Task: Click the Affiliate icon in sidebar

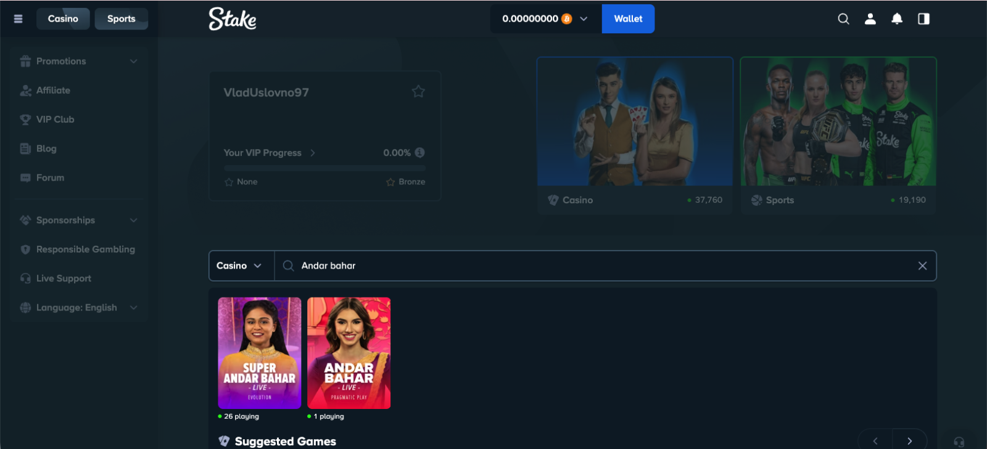Action: [25, 91]
